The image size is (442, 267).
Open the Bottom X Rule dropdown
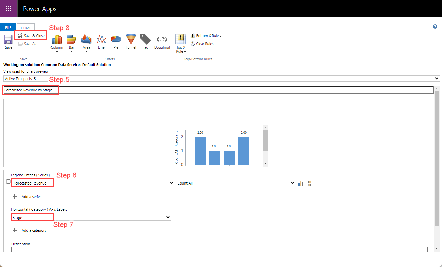pos(206,35)
